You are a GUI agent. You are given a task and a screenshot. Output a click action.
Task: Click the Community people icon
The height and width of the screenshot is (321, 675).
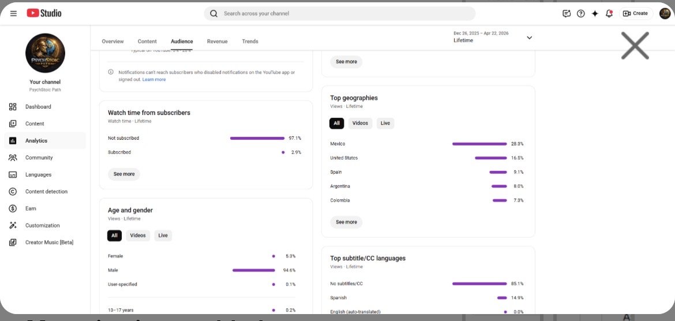point(13,158)
